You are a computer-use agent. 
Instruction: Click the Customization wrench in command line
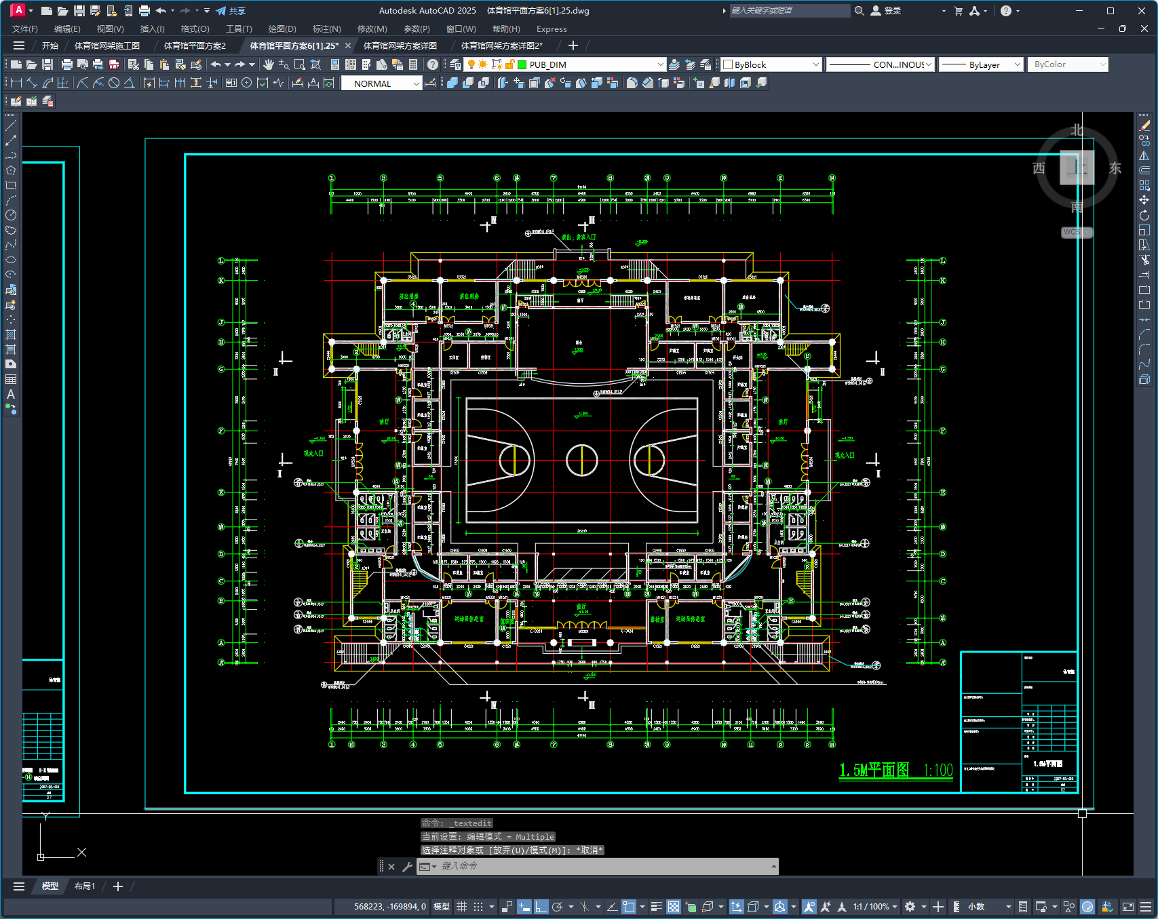(x=407, y=866)
